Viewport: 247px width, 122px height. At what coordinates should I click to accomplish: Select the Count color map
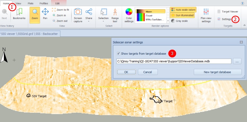[x=150, y=15]
